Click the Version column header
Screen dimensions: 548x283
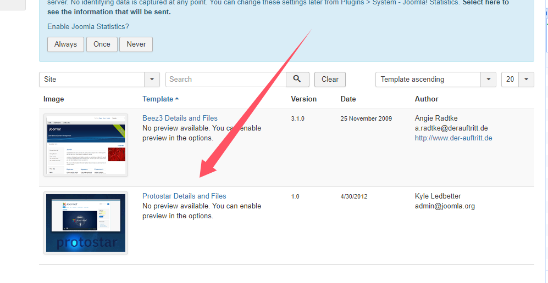(x=304, y=99)
